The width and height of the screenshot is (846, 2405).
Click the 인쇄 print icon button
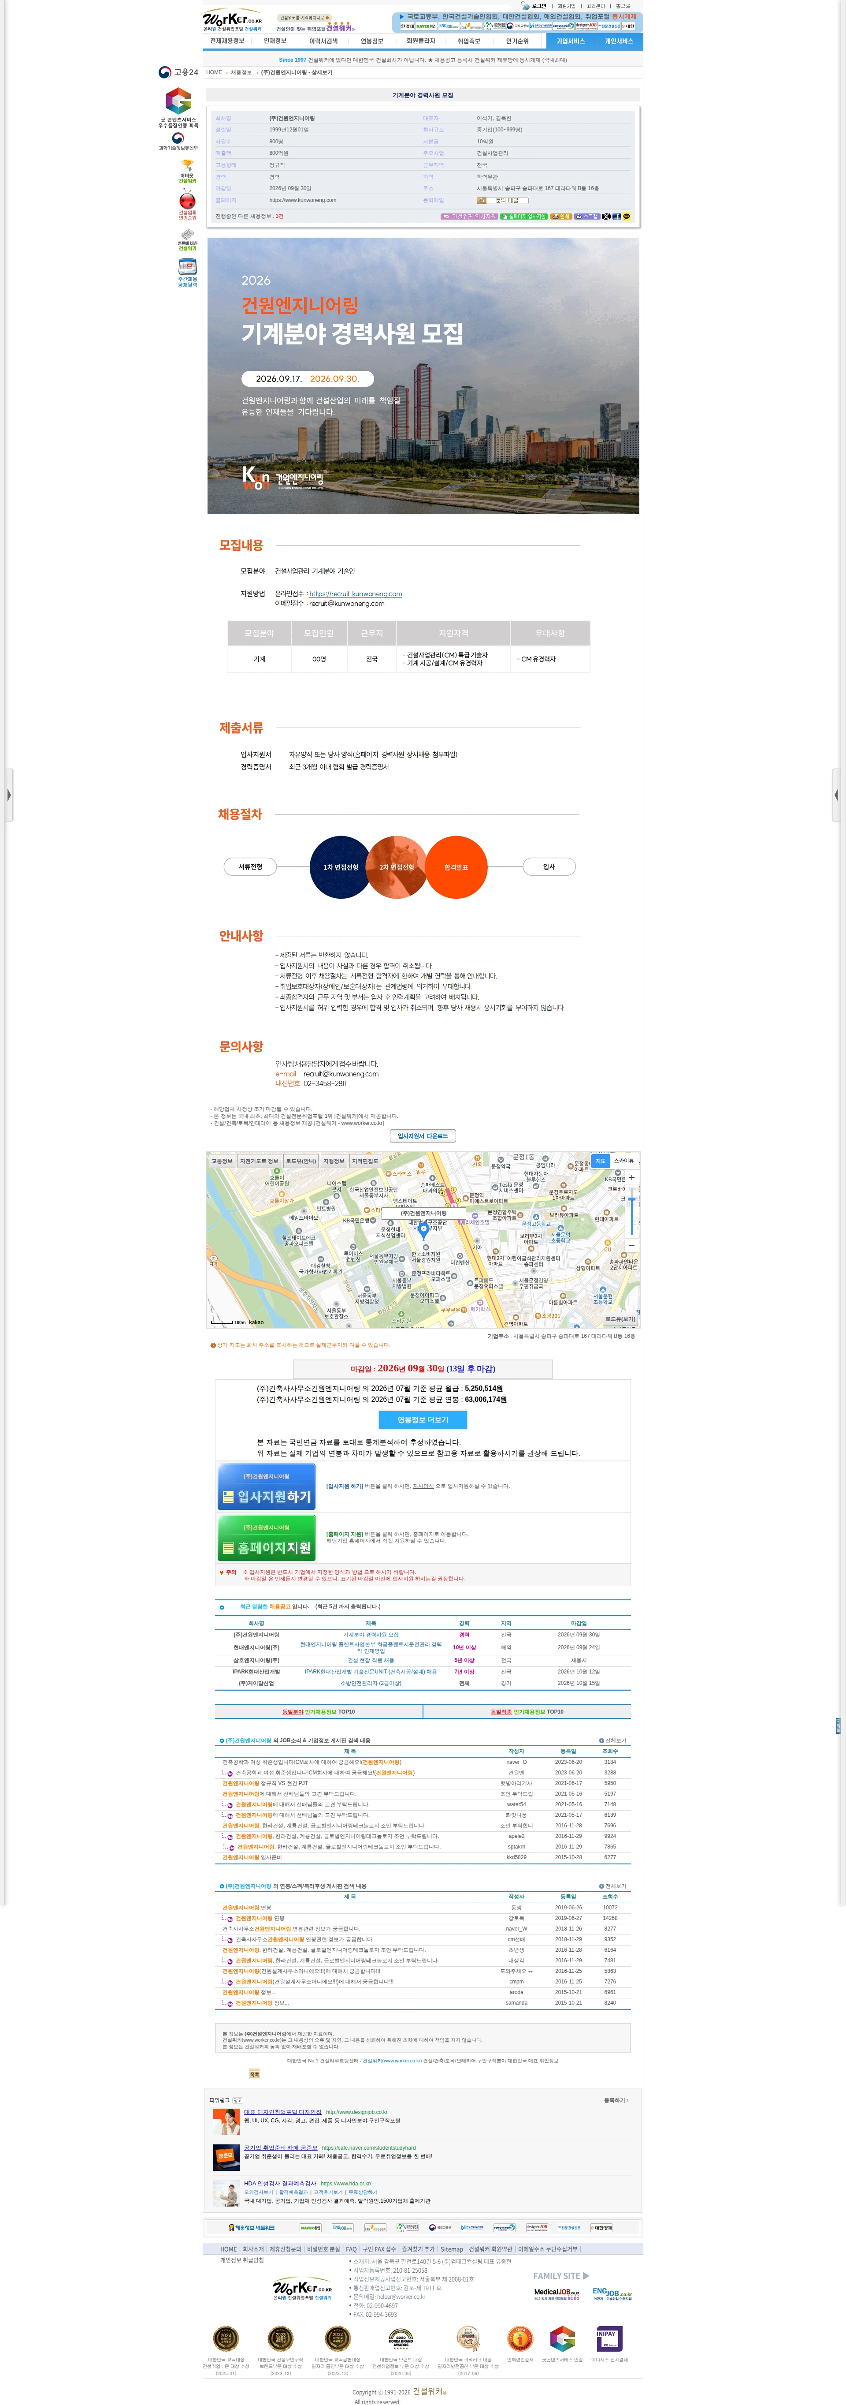[560, 216]
